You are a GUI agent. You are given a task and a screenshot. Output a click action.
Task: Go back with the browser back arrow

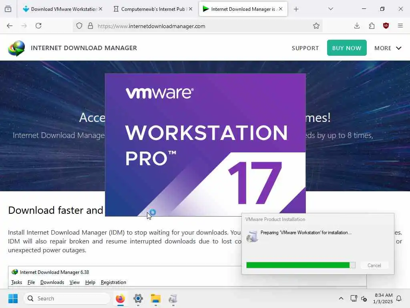click(x=10, y=26)
